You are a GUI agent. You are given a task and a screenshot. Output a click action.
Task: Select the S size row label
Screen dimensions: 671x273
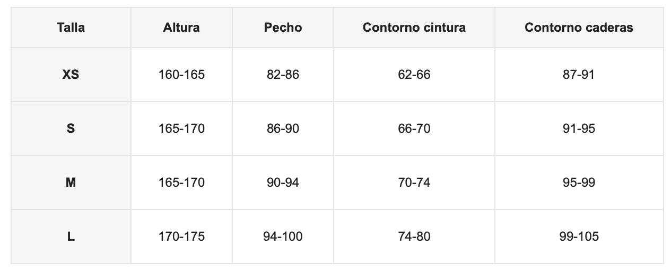[71, 129]
